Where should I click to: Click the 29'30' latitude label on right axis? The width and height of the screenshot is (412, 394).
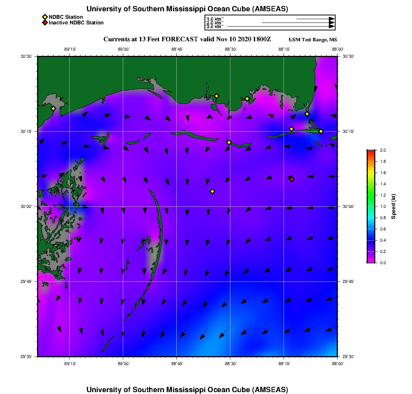coord(348,356)
